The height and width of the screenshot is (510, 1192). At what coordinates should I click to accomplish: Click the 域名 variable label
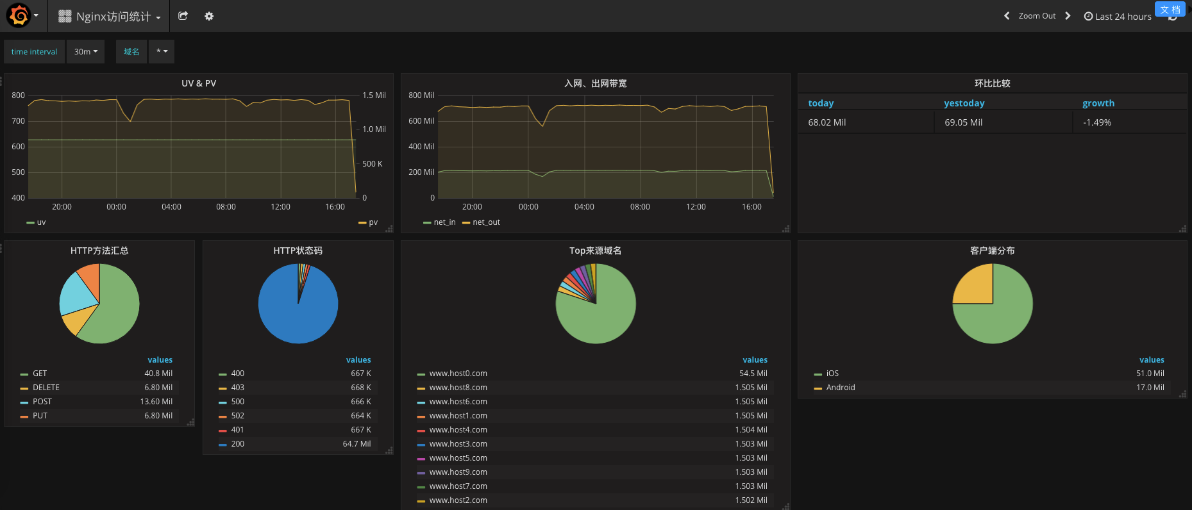pos(131,51)
